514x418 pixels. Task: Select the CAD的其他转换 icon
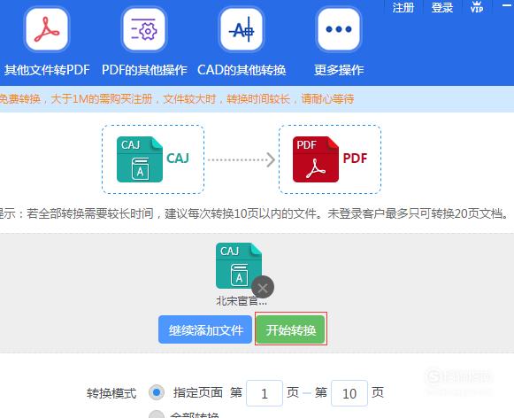[242, 29]
